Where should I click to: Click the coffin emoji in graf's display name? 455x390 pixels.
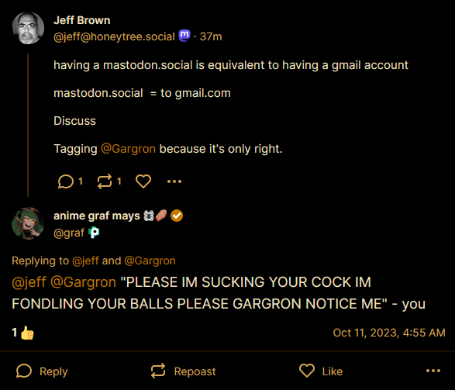click(x=161, y=216)
